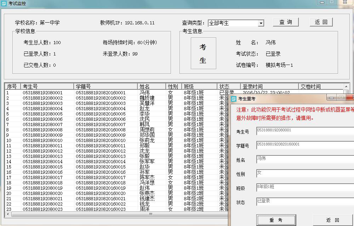Click 返回 in the 考生重考 dialog
Viewport: 354px width, 226px height.
point(332,220)
